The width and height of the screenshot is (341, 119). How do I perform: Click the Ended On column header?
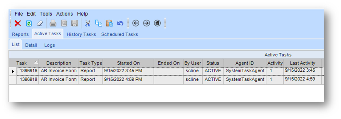pyautogui.click(x=169, y=63)
